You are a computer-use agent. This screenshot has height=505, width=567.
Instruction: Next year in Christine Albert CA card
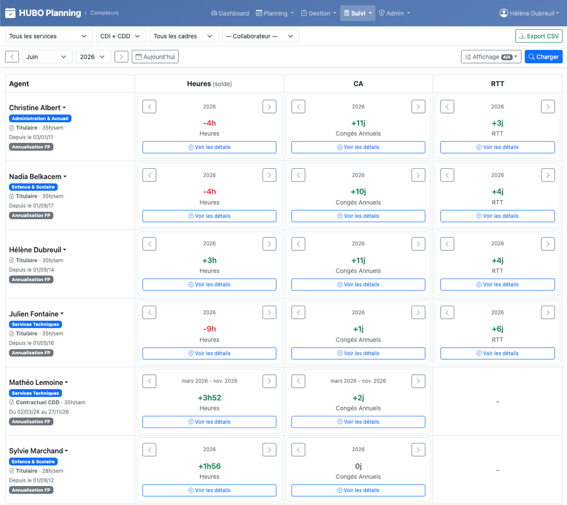pyautogui.click(x=419, y=107)
